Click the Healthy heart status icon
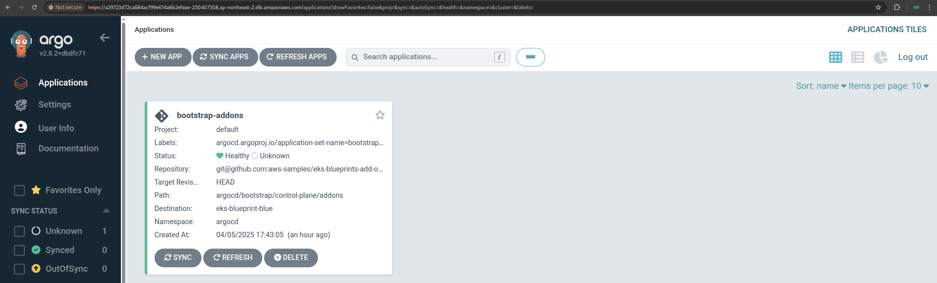This screenshot has width=937, height=283. [220, 156]
